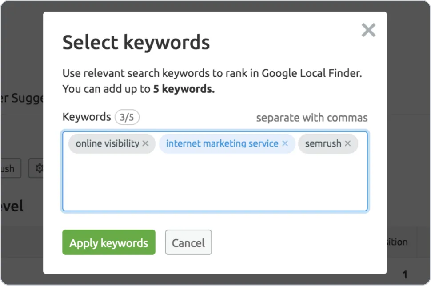This screenshot has width=431, height=286.
Task: Remove the "internet marketing service" keyword tag
Action: [285, 143]
